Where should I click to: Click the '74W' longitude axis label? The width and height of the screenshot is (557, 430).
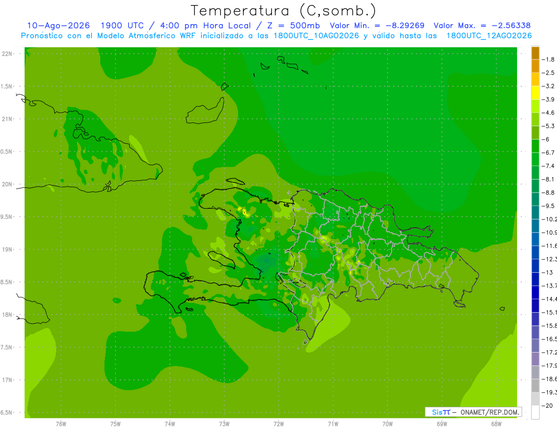pos(169,424)
